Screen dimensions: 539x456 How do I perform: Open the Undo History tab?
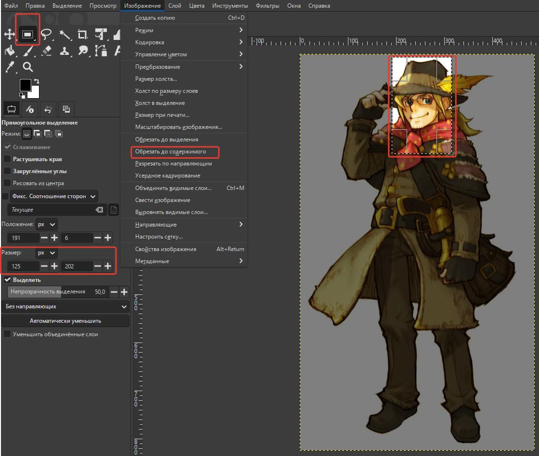coord(48,109)
